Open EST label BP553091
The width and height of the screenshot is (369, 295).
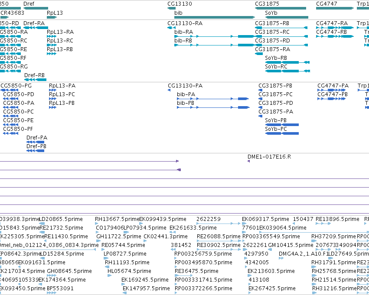tap(60, 289)
